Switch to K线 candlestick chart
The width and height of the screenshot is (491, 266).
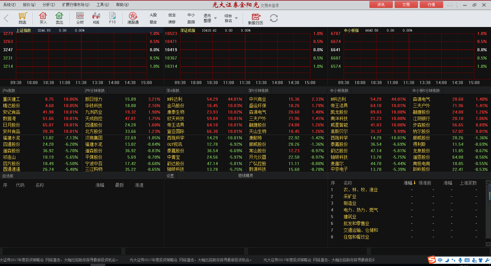[96, 18]
